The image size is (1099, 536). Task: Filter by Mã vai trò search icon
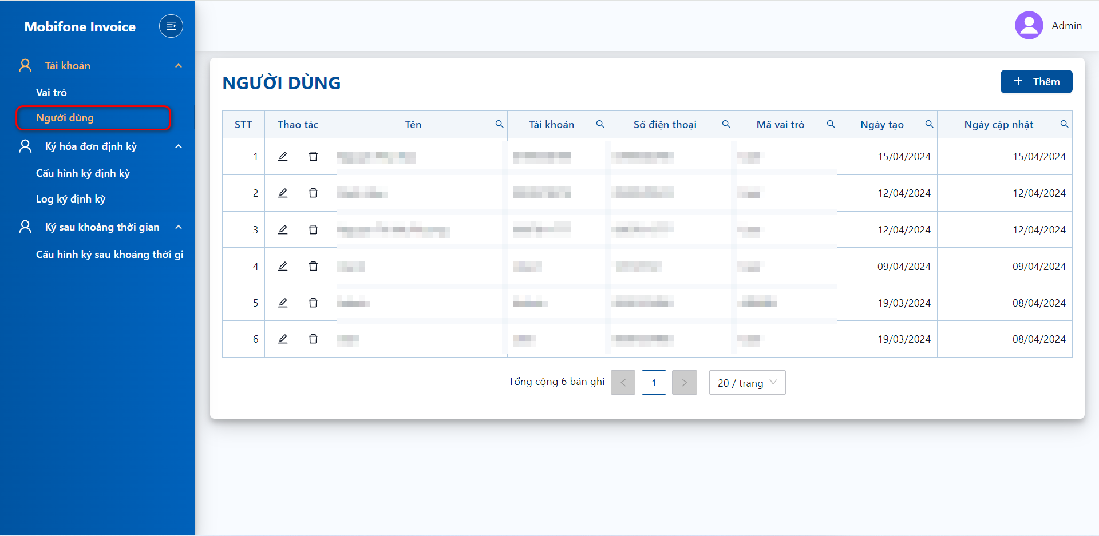tap(831, 124)
